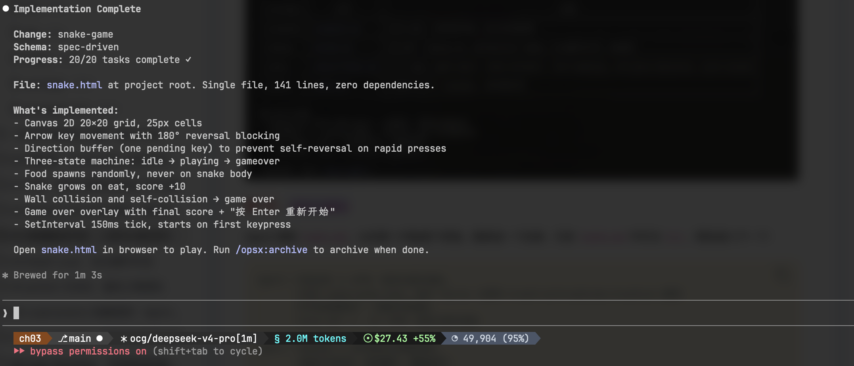Open snake.html link in 'Open snake.html in browser'
The image size is (854, 366).
click(69, 250)
